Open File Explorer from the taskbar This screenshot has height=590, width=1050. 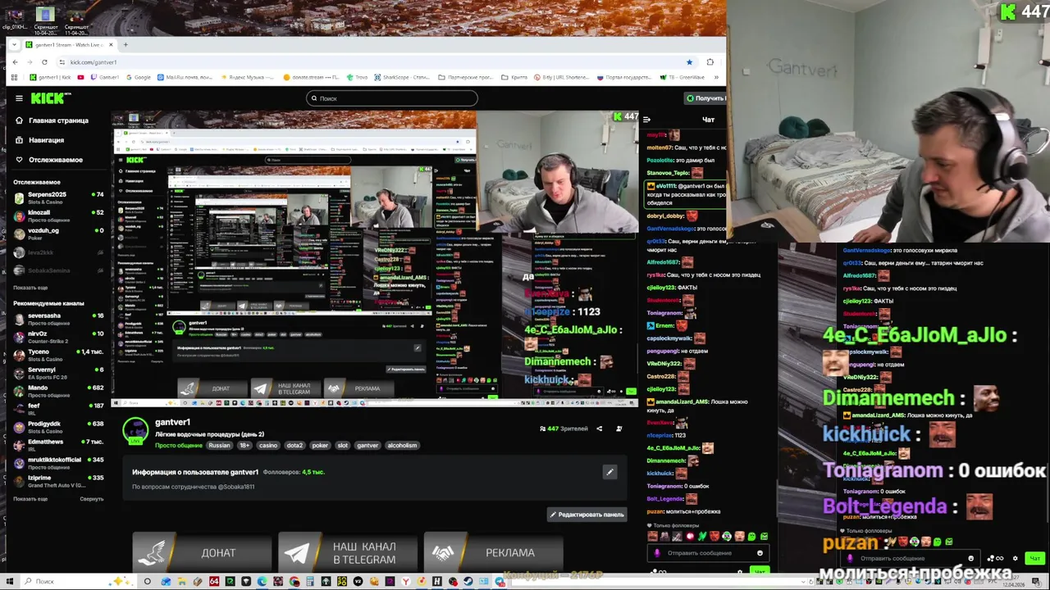click(x=181, y=582)
